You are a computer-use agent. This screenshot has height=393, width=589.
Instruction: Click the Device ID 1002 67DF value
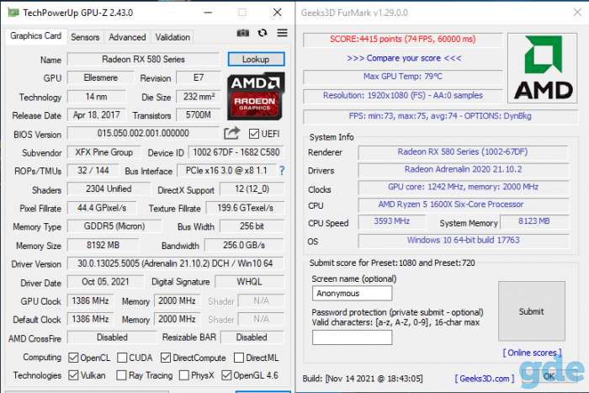click(x=236, y=152)
